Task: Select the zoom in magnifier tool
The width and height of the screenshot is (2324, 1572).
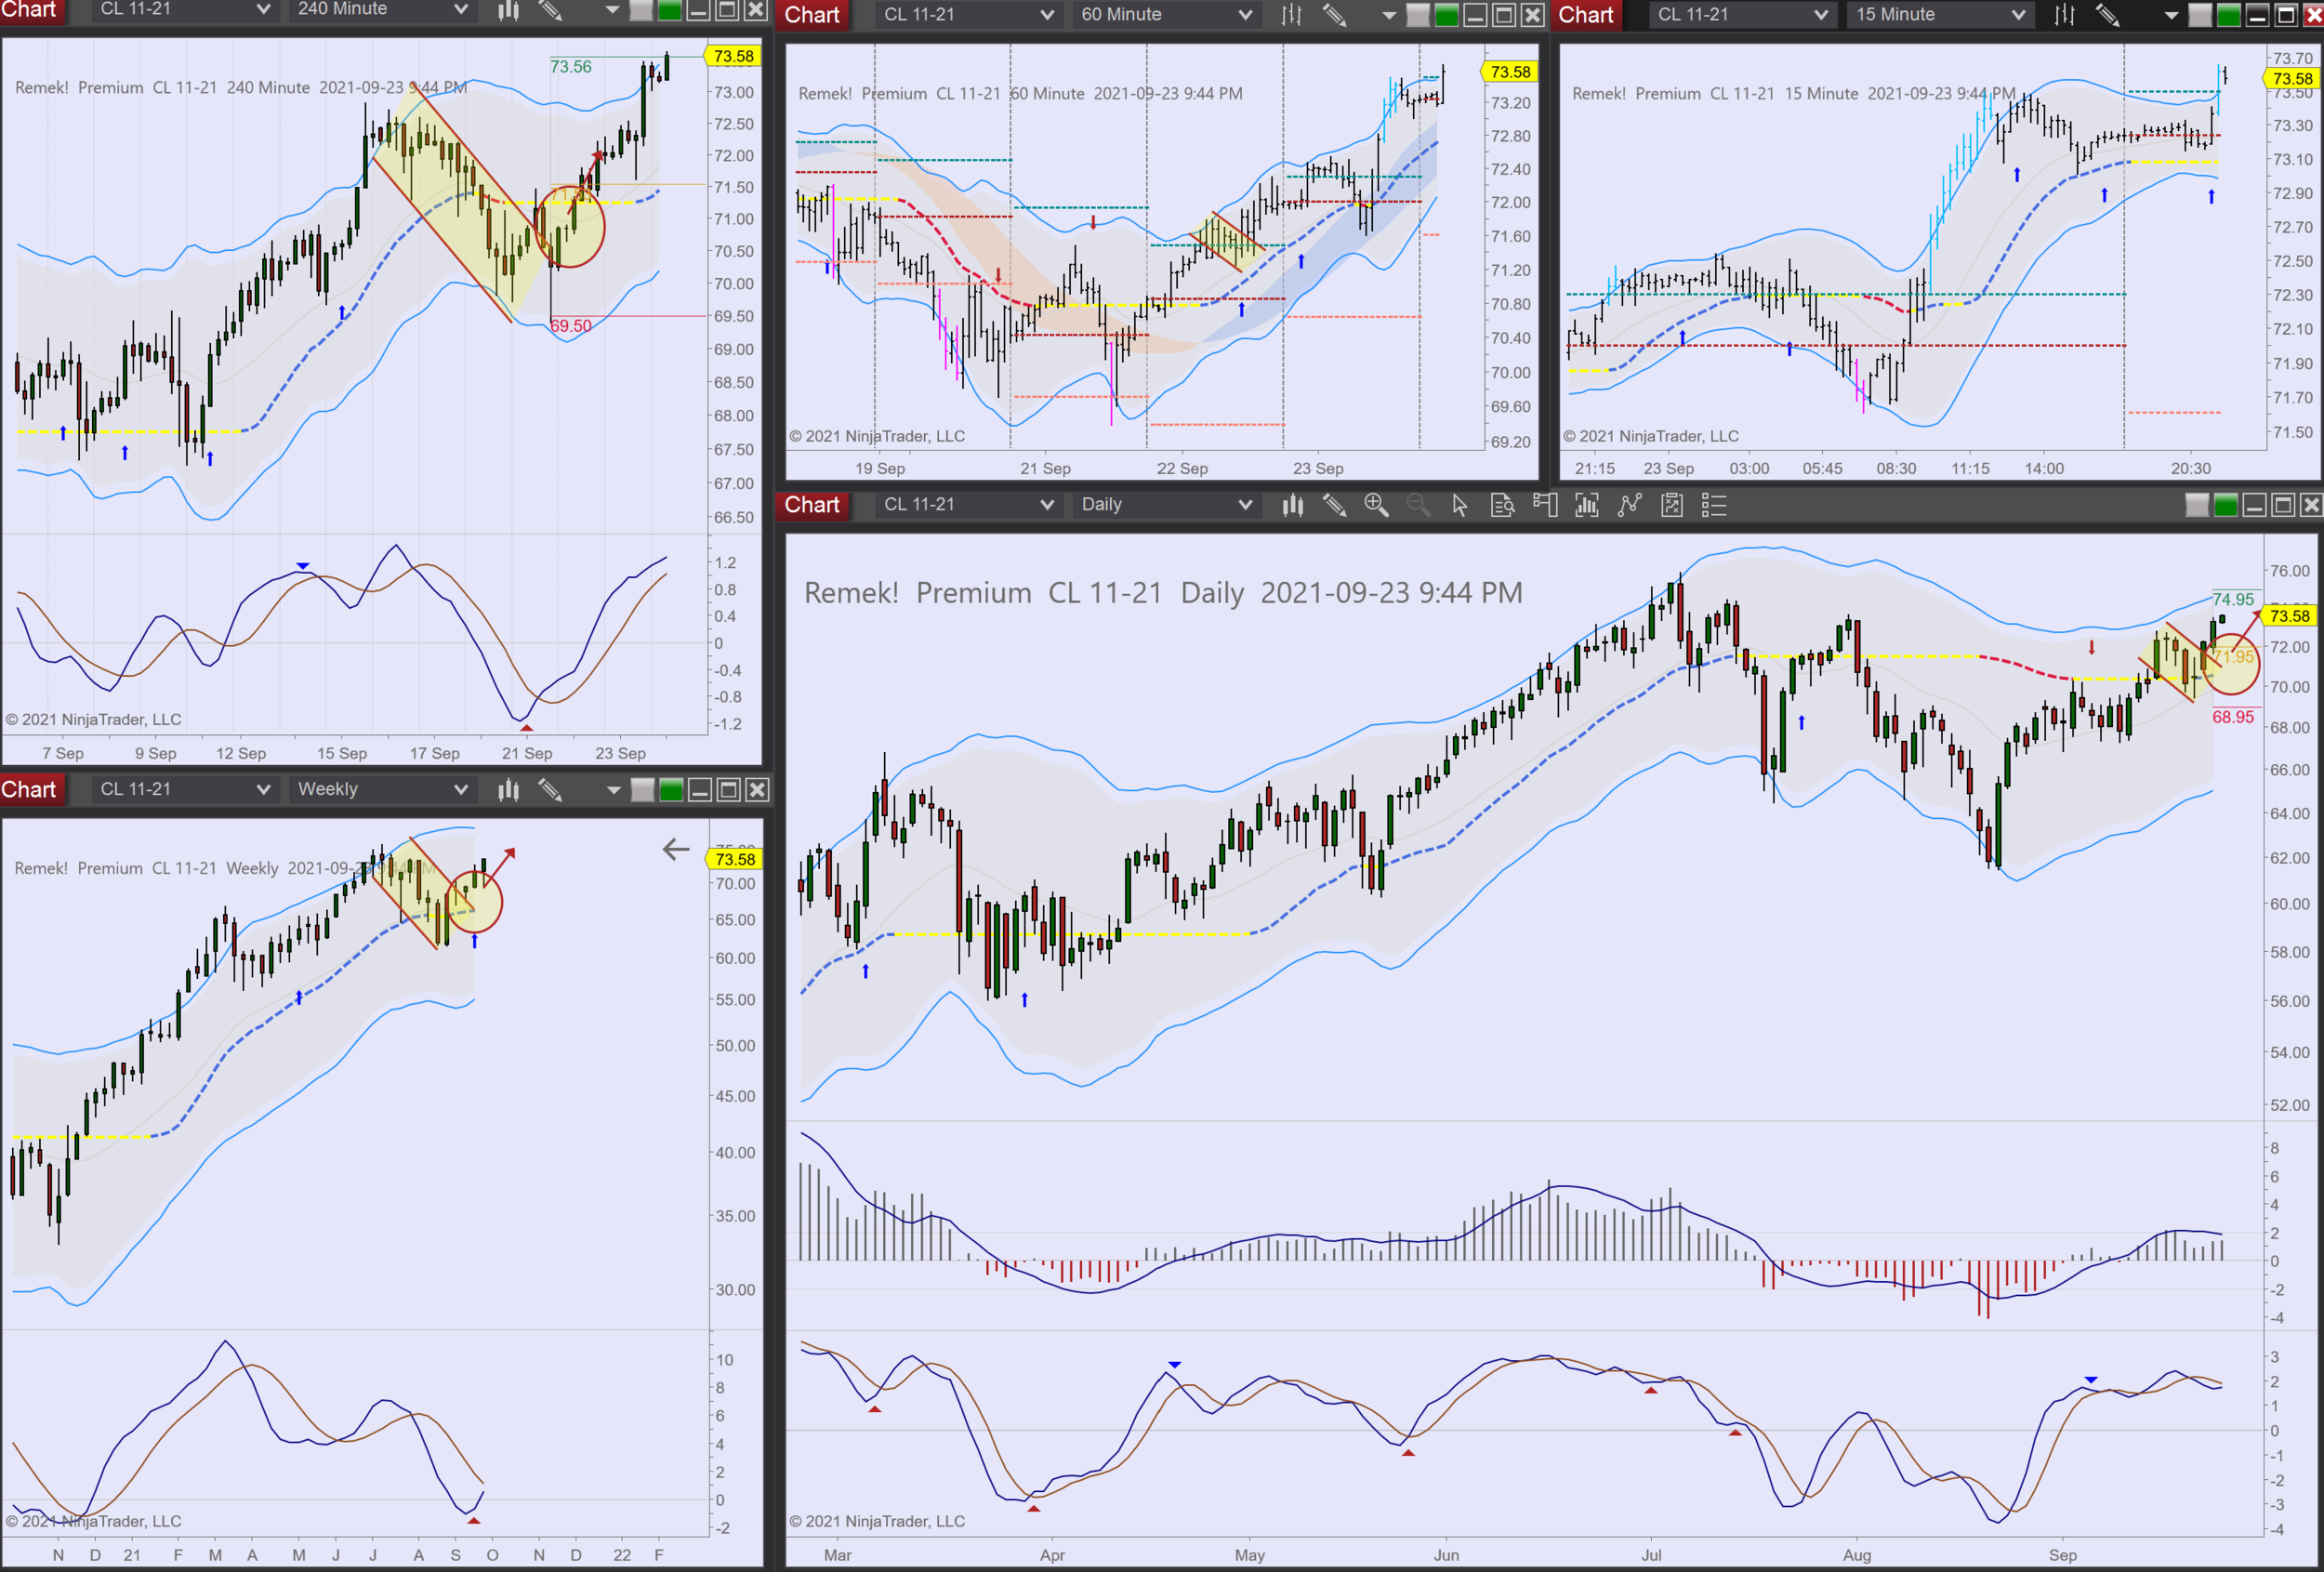Action: [x=1376, y=505]
